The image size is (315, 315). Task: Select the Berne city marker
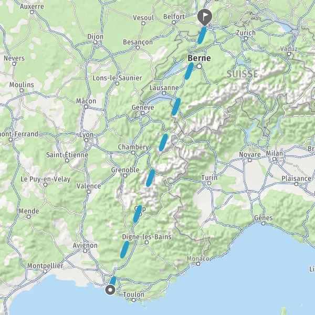[x=199, y=66]
